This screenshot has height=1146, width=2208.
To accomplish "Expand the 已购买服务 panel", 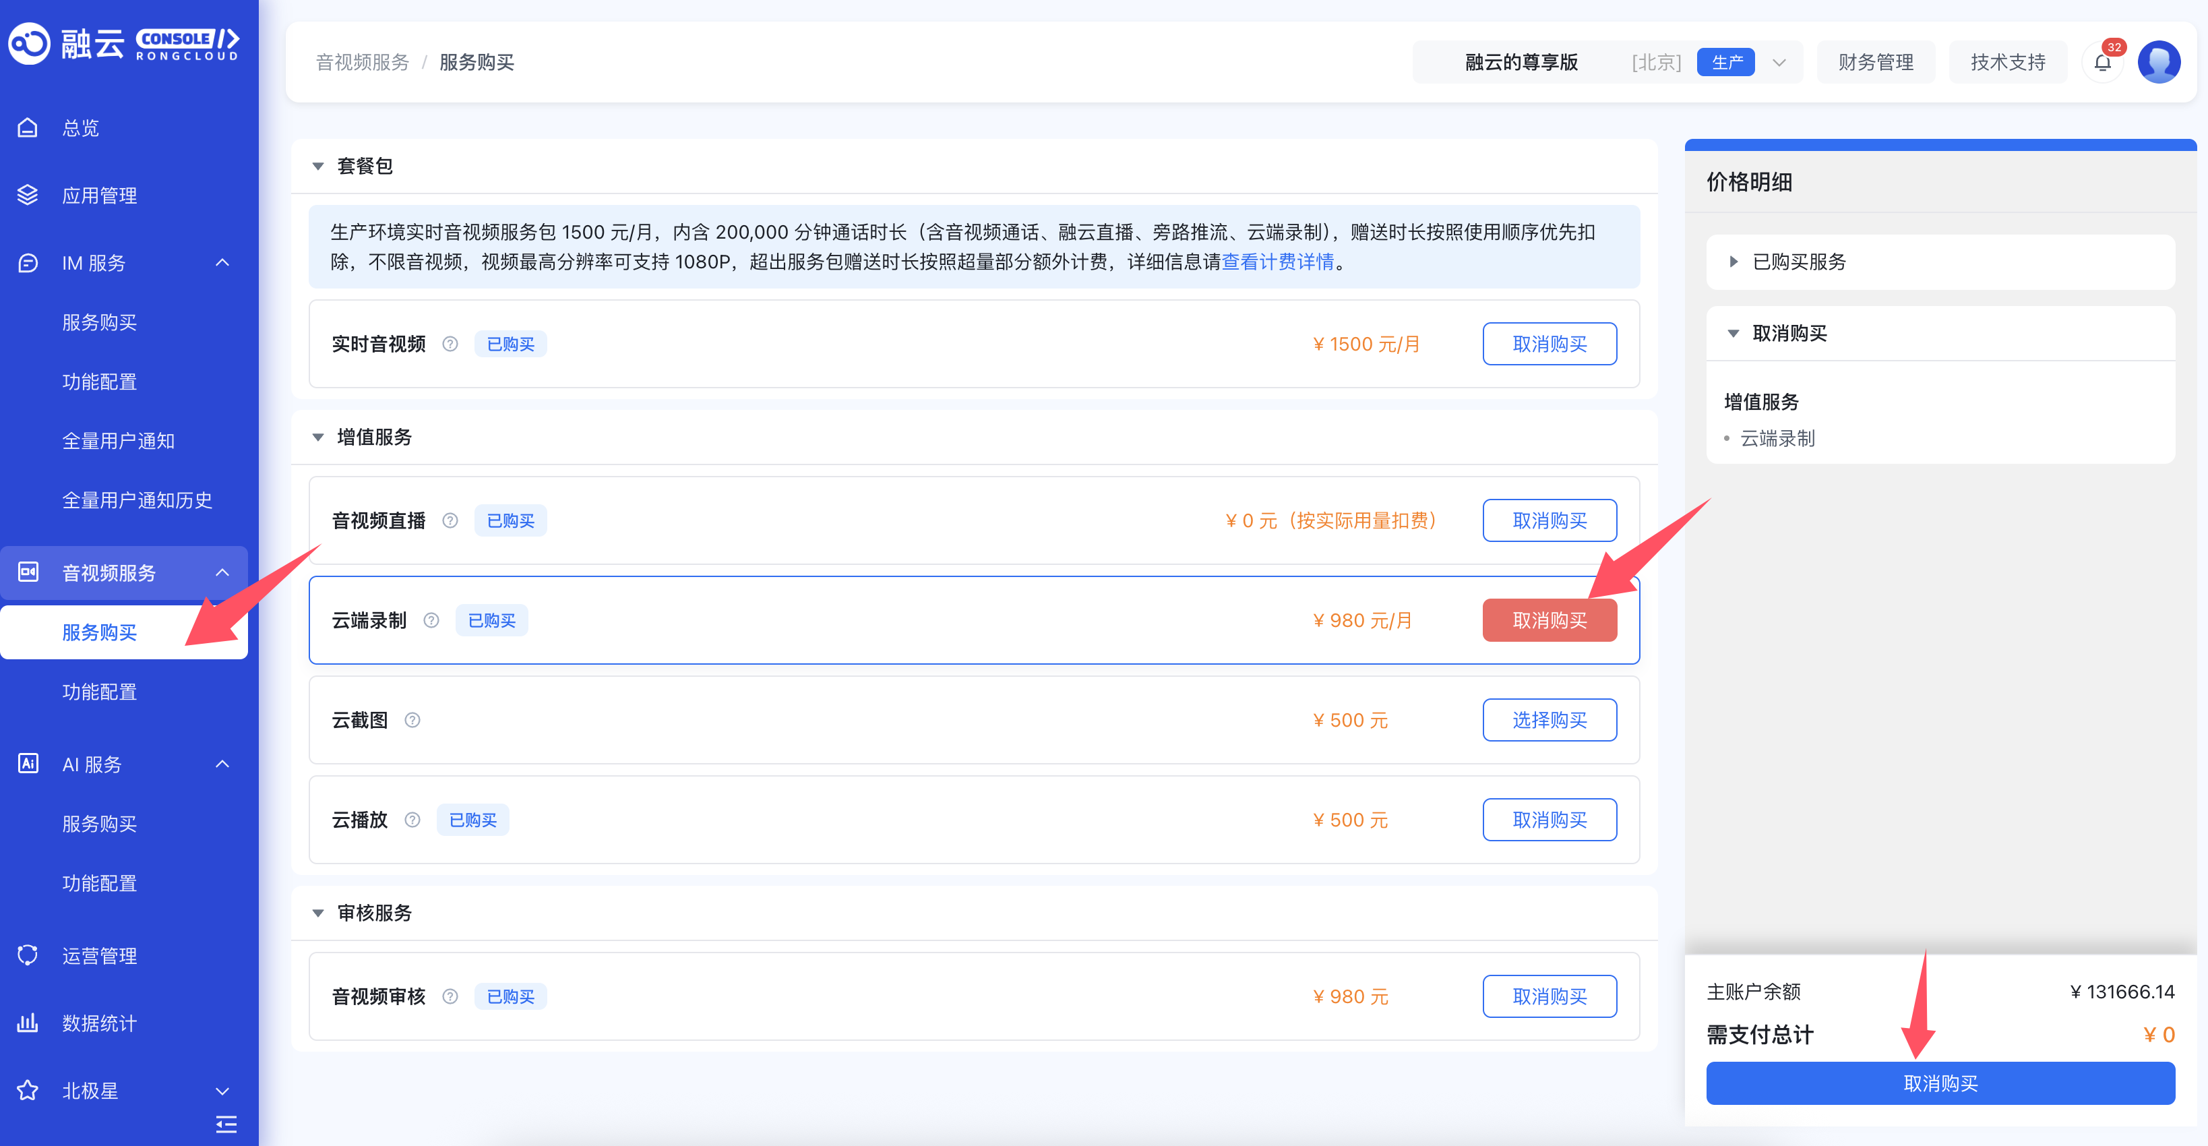I will pos(1733,262).
